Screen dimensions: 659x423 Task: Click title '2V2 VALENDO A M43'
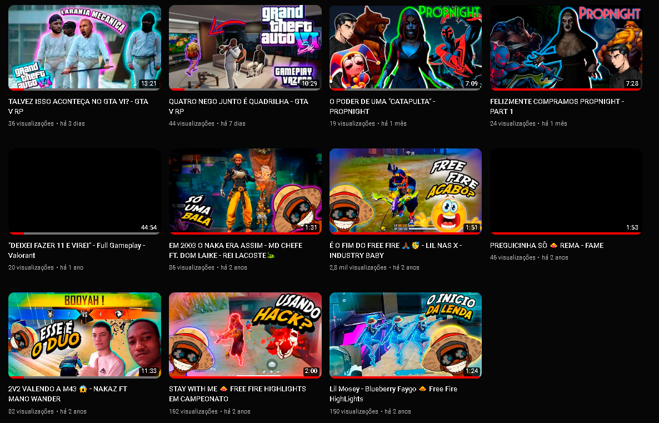[68, 394]
